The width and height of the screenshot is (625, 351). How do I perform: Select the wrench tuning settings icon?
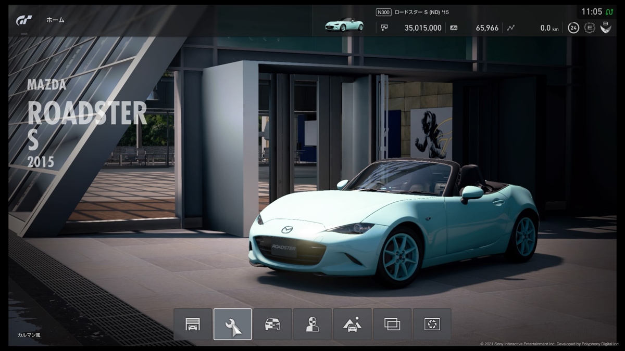[232, 324]
